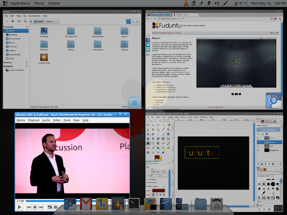Click the search magnifier in file manager toolbar
This screenshot has height=215, width=287.
coord(25,21)
